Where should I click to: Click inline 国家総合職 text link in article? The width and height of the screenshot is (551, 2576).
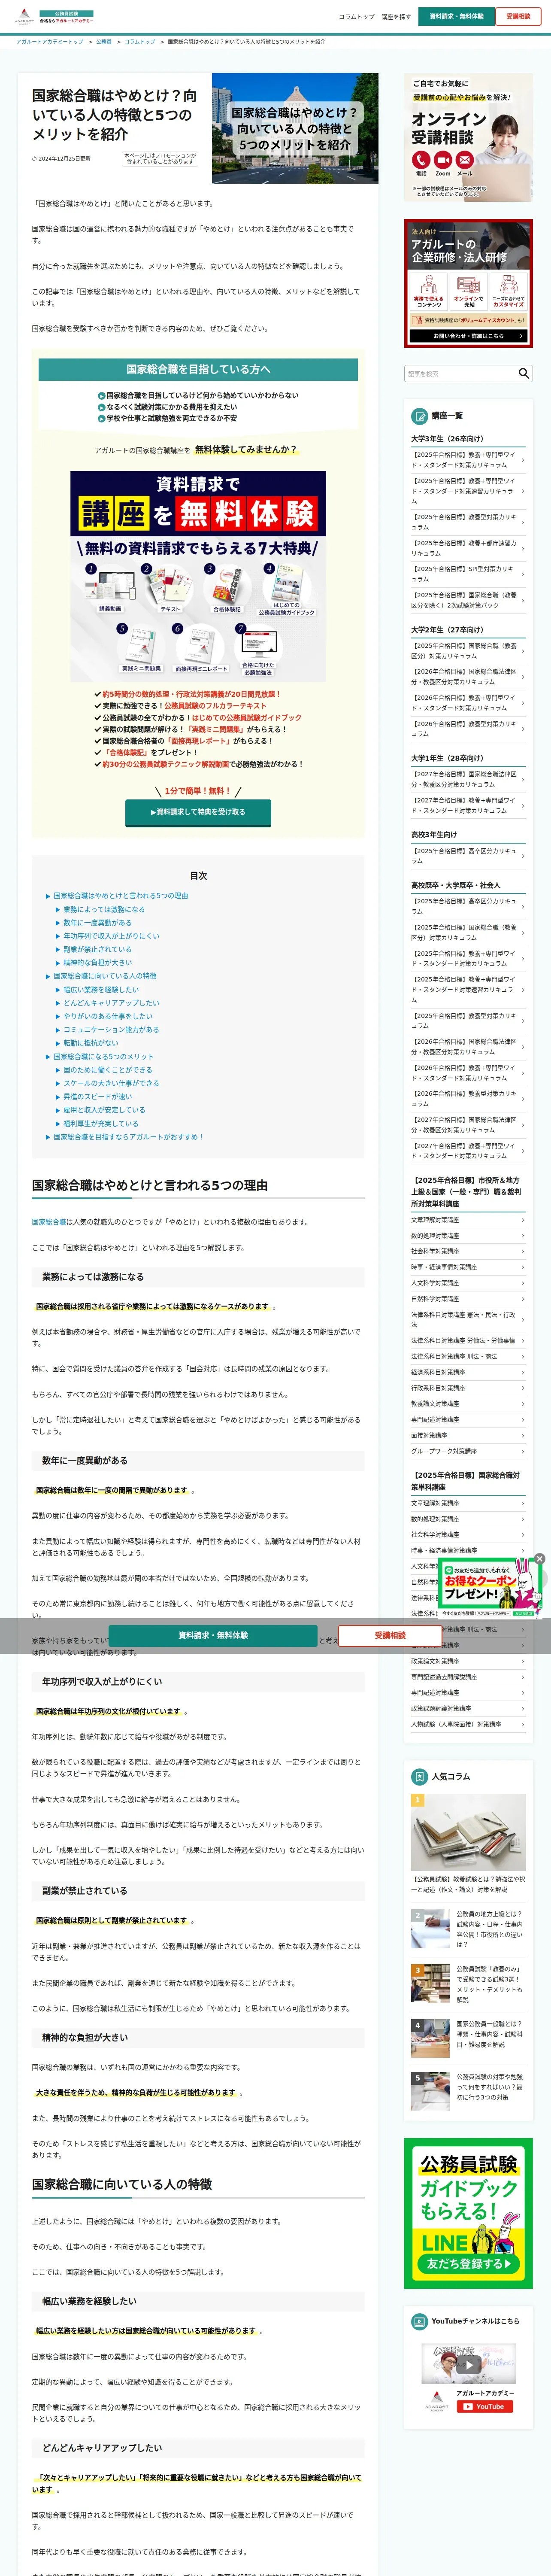49,1222
